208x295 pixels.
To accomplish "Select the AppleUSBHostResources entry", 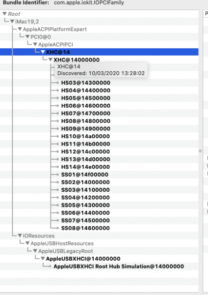I will click(62, 243).
